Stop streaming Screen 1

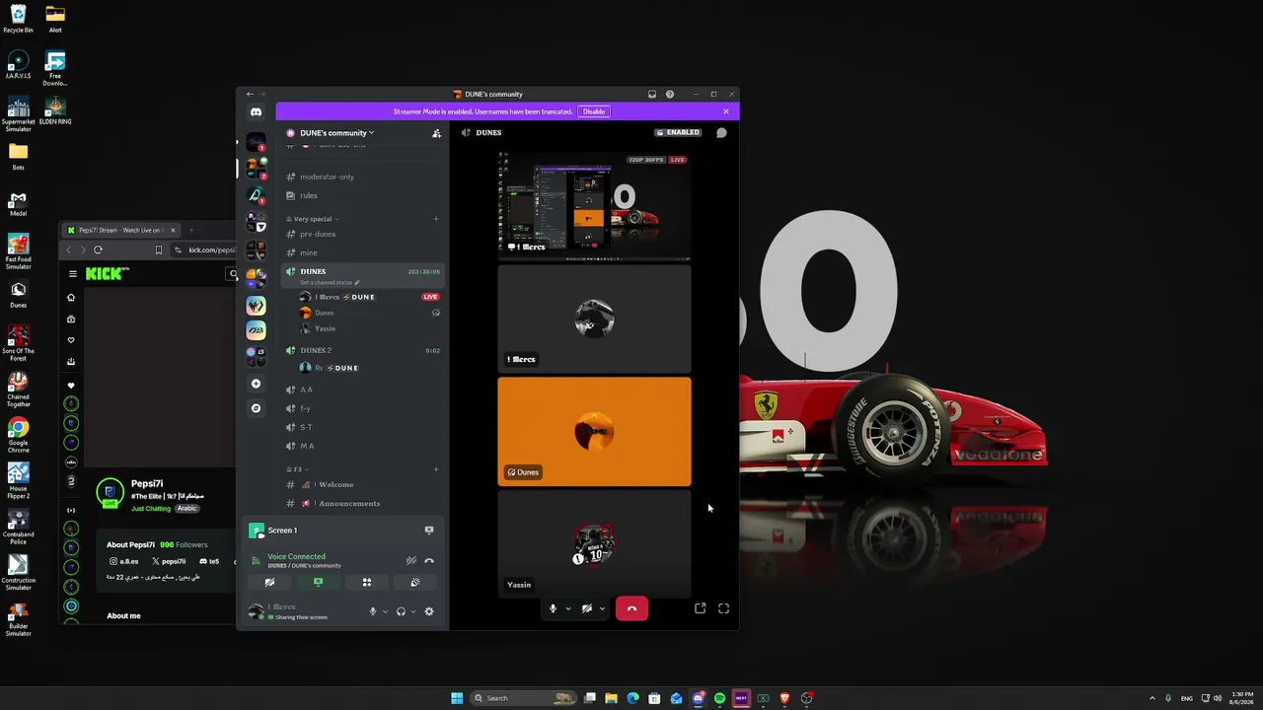point(429,531)
